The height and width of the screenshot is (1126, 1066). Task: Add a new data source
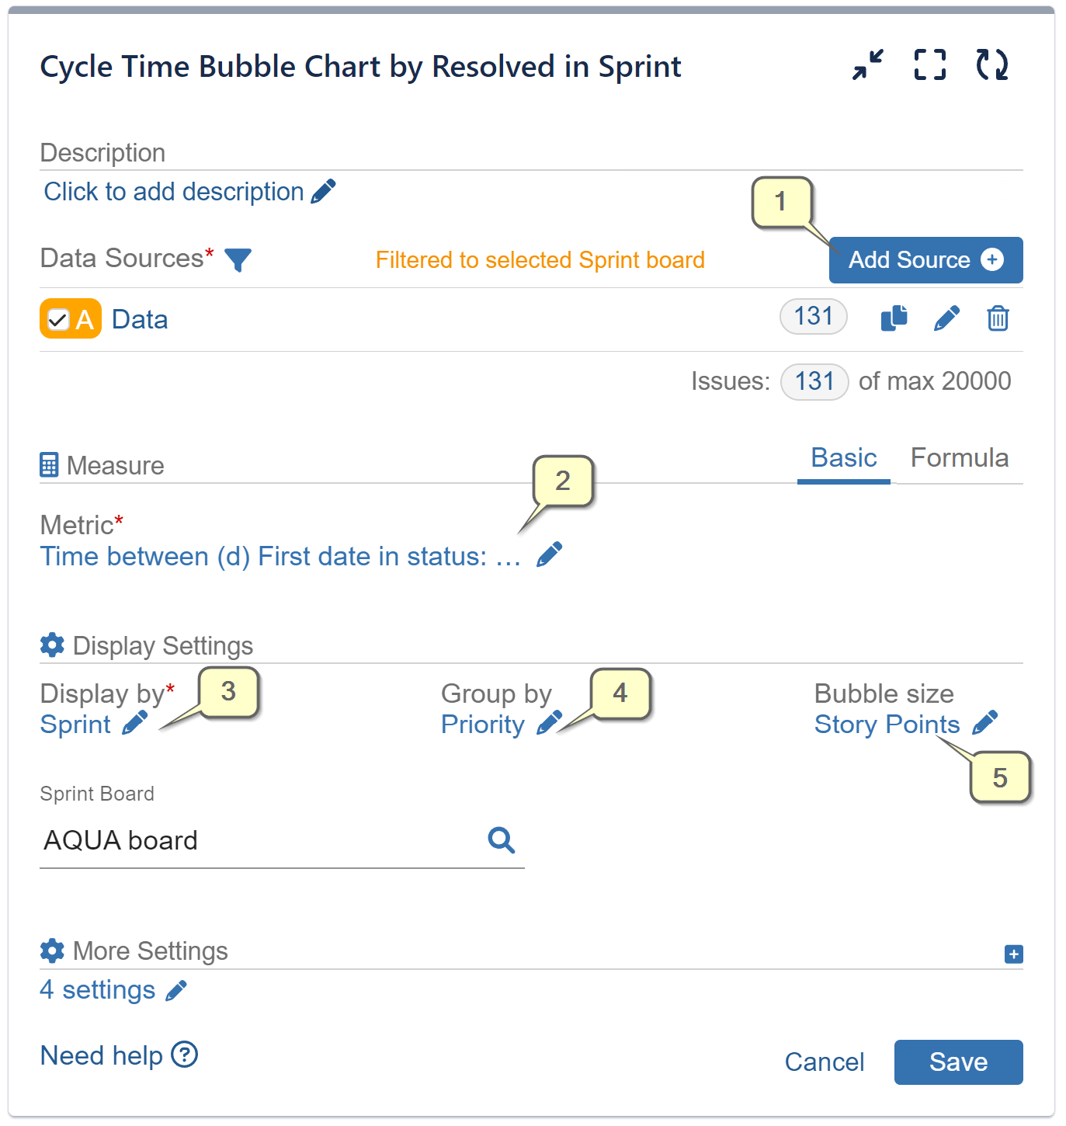click(x=925, y=259)
